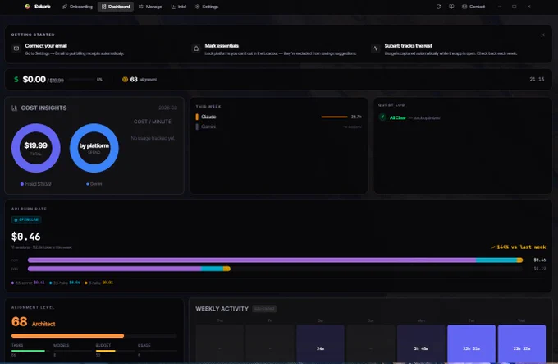Click the Subarb app logo icon

pos(27,7)
